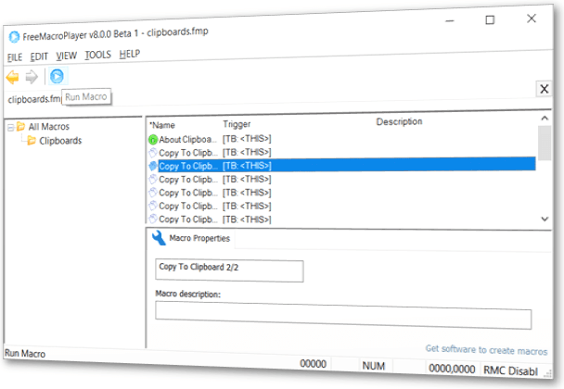Click the 00000 status bar counter
The image size is (564, 389).
(313, 364)
